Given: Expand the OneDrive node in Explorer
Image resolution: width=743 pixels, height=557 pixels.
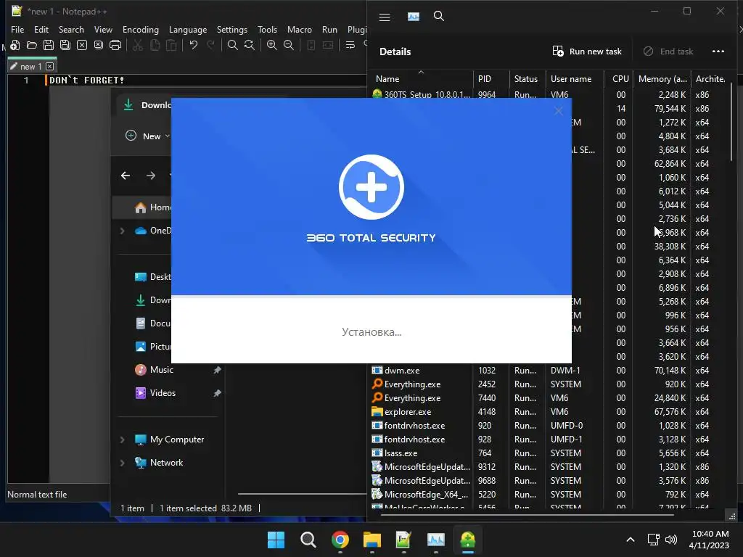Looking at the screenshot, I should pyautogui.click(x=122, y=231).
